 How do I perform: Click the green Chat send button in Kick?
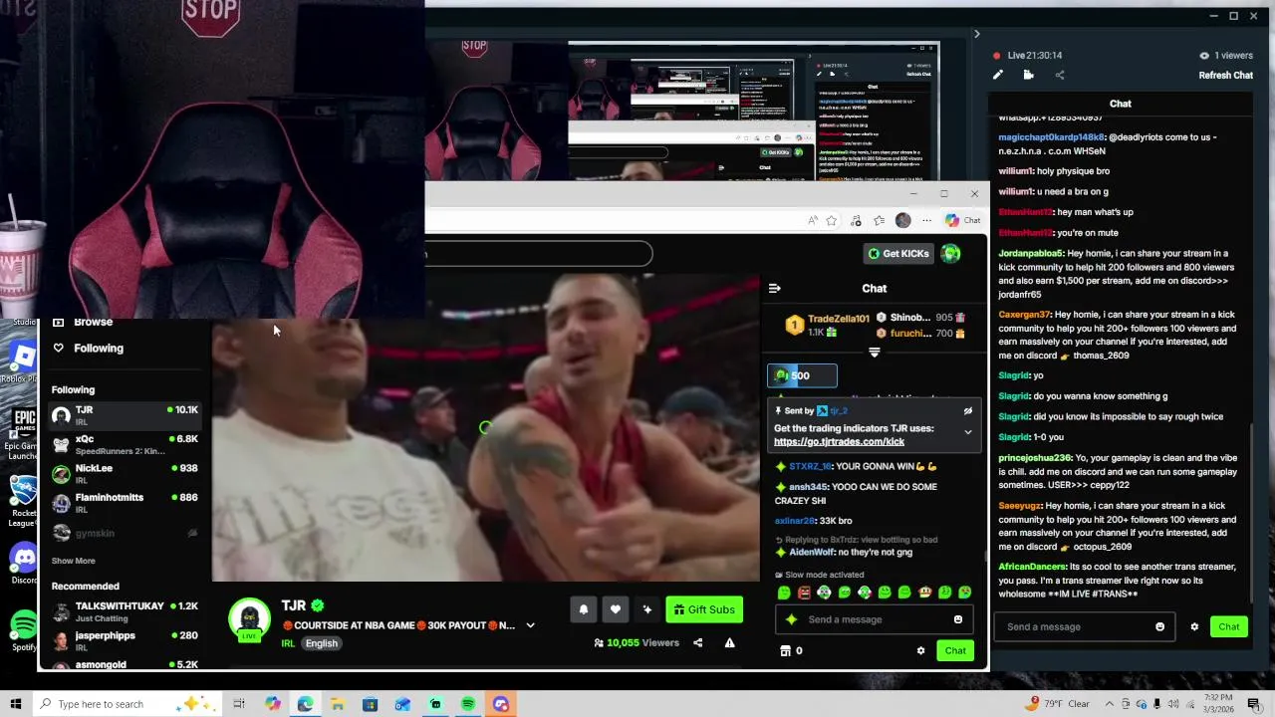(955, 650)
